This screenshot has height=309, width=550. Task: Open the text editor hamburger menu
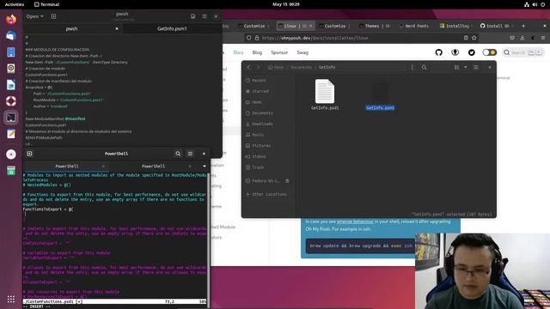point(205,16)
